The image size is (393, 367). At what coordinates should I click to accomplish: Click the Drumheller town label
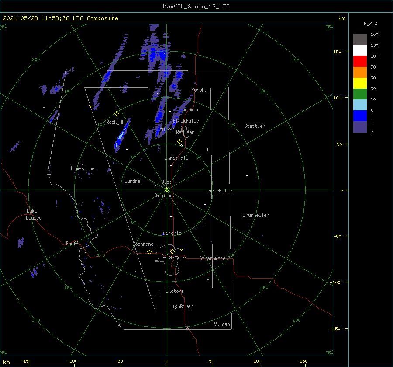(x=256, y=215)
